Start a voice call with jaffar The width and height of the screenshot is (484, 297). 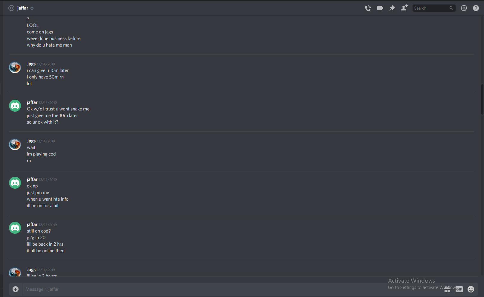368,8
